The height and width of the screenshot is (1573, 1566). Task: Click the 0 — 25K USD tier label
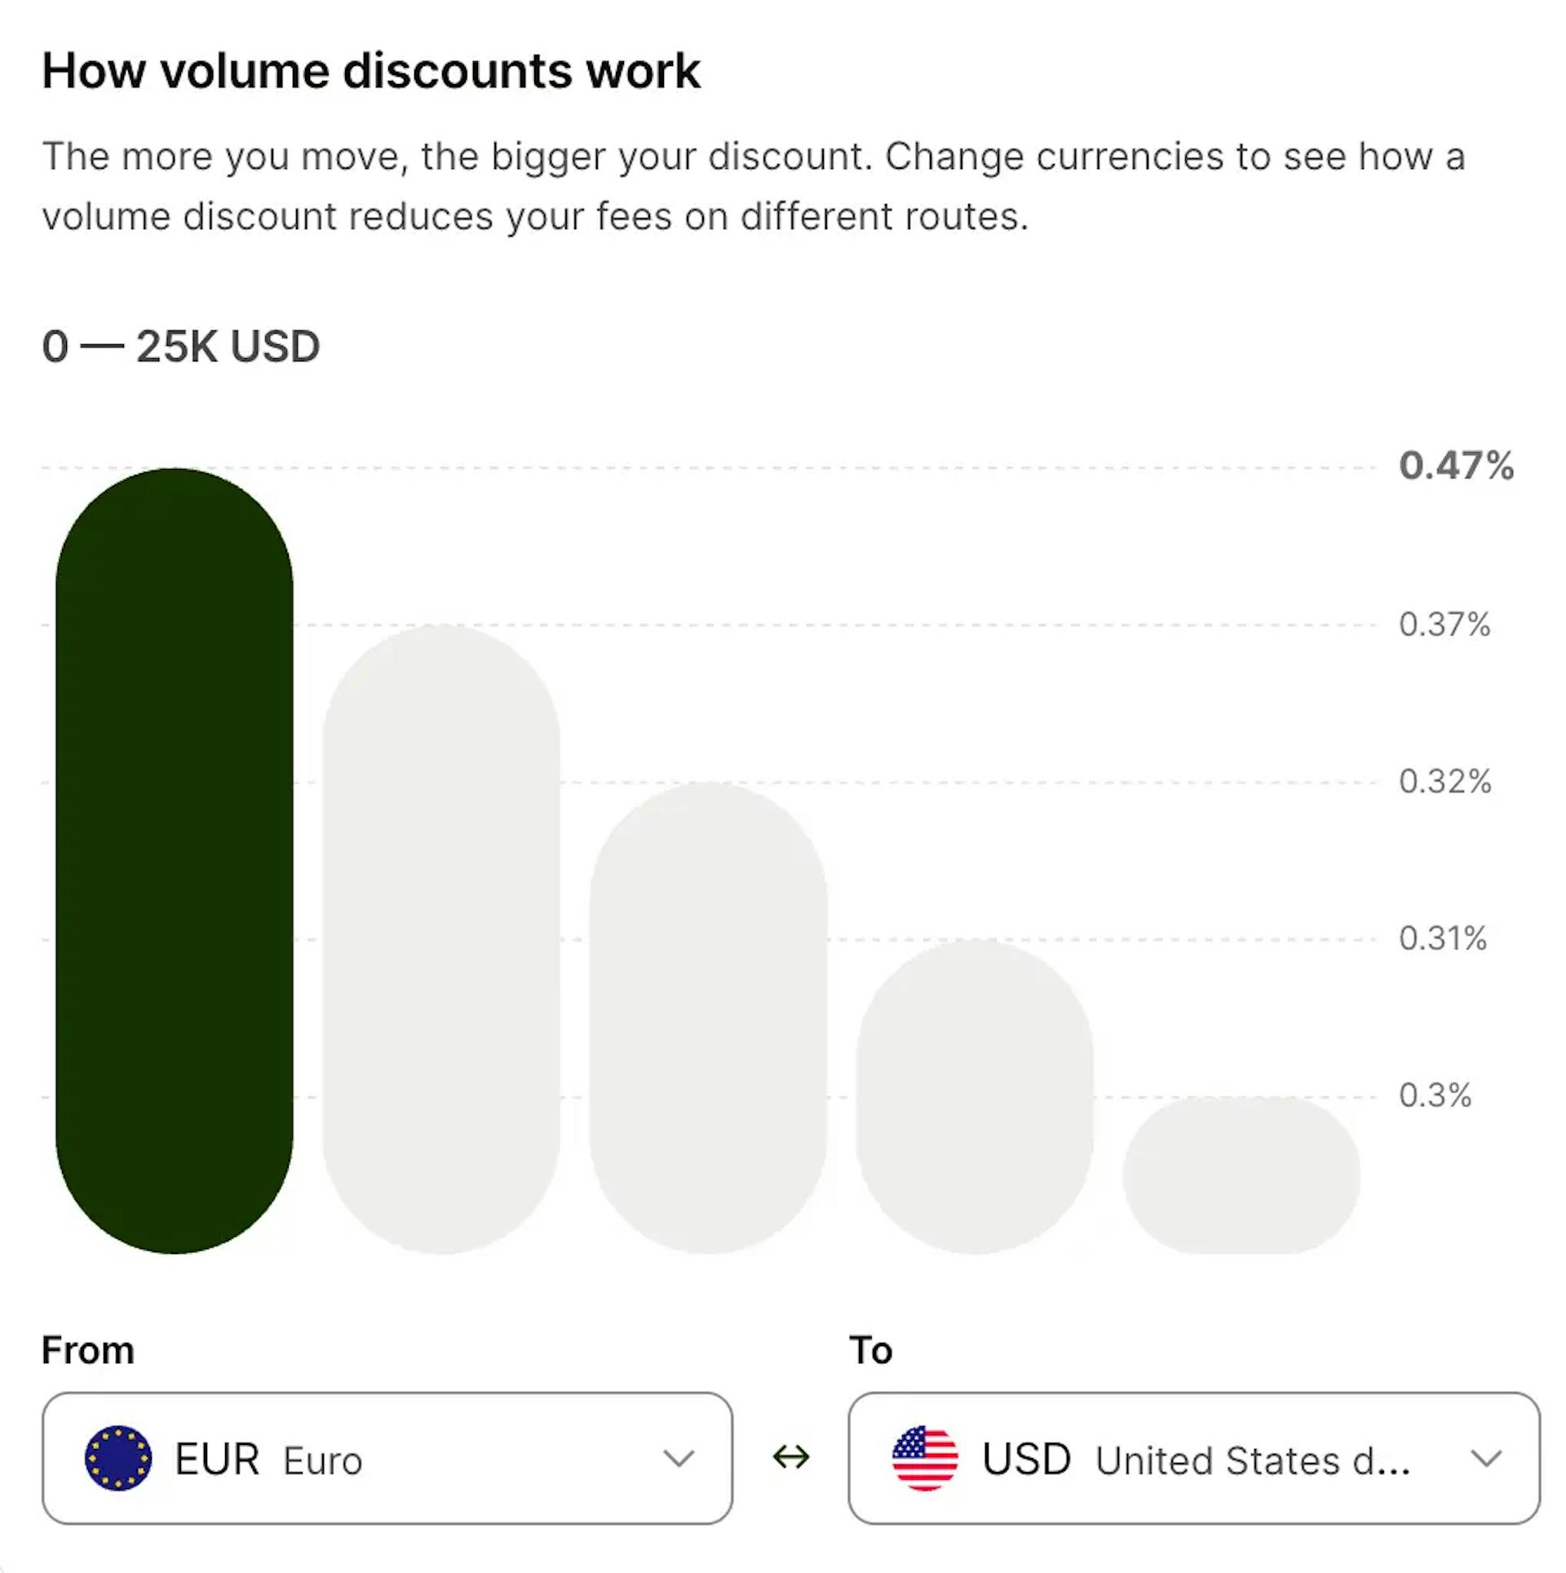181,346
